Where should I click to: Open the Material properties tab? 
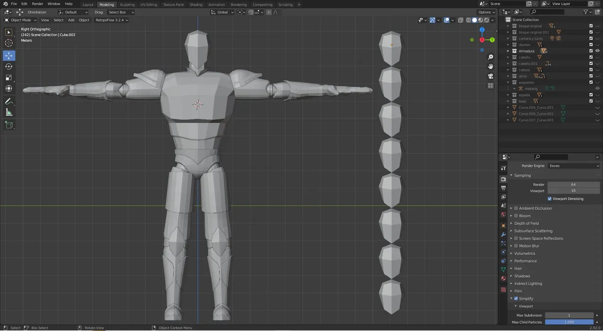point(503,279)
